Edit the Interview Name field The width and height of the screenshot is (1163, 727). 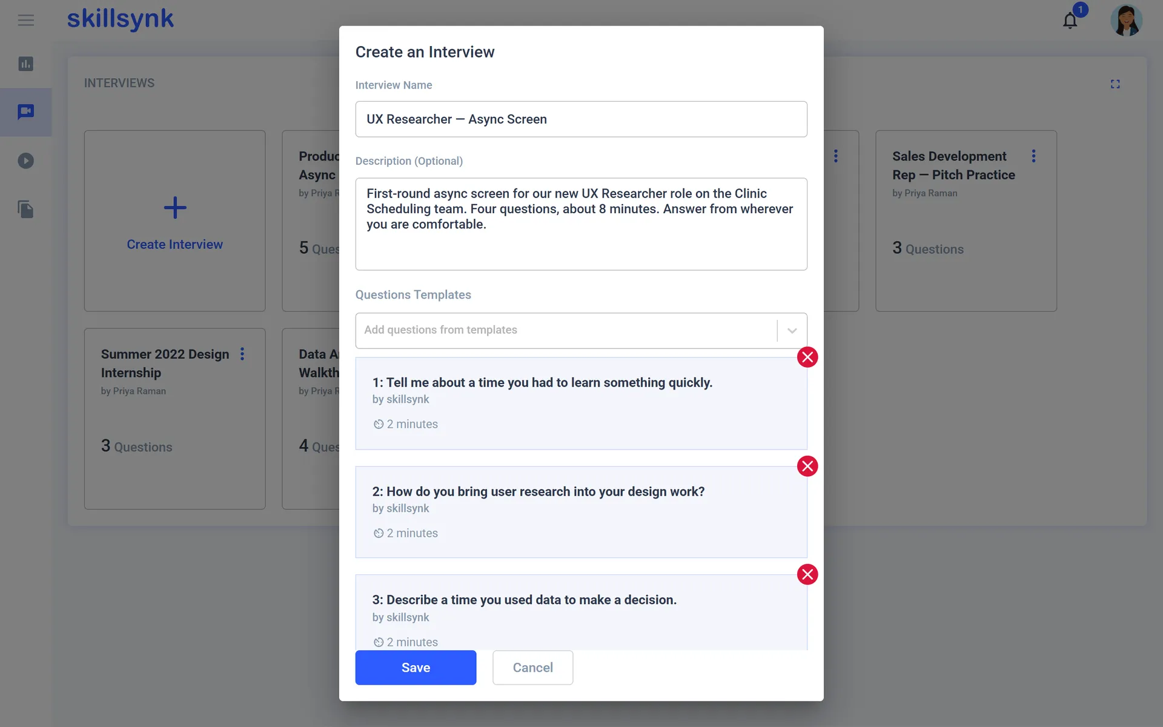point(581,119)
